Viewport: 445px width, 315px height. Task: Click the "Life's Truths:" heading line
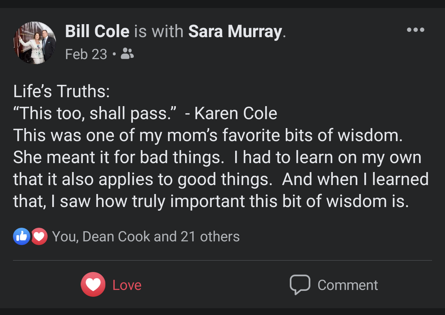[x=61, y=91]
